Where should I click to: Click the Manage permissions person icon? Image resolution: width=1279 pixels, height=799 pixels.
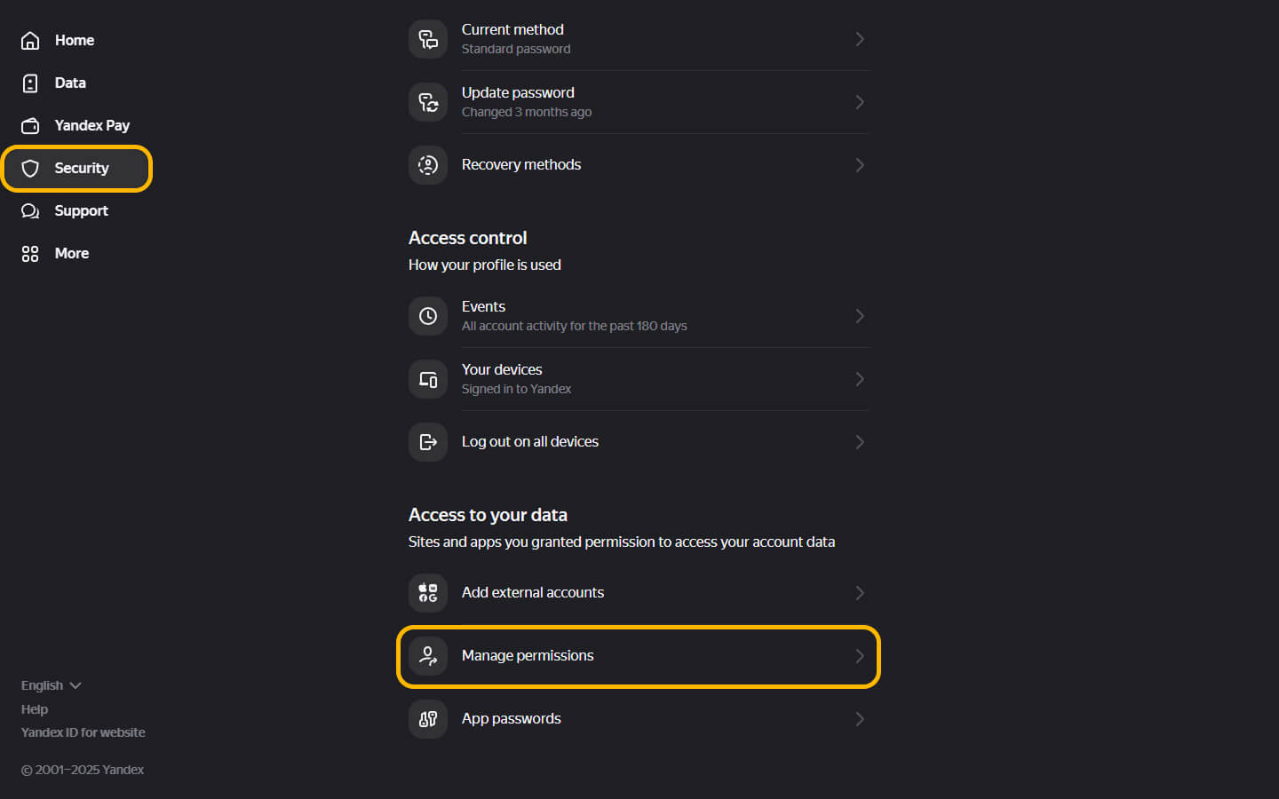click(428, 656)
